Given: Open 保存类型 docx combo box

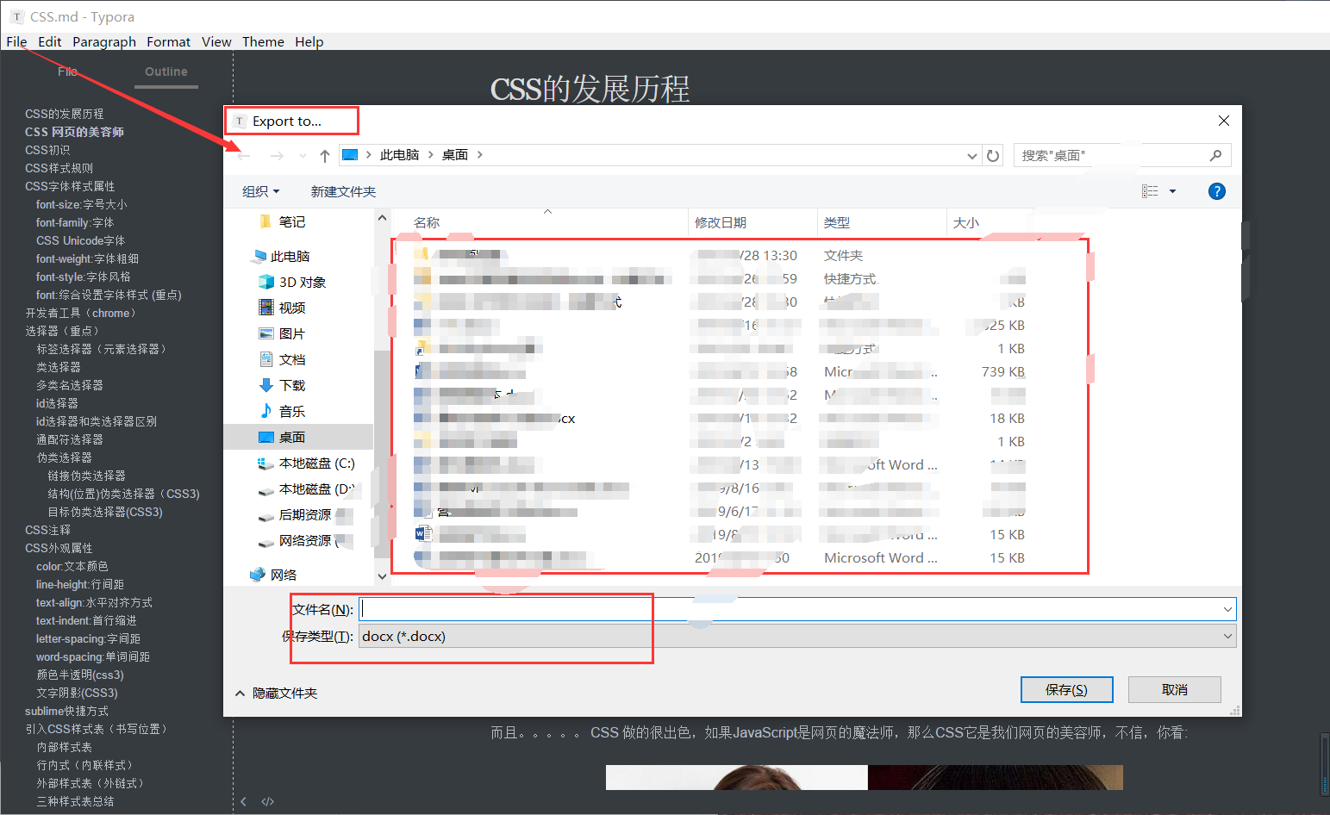Looking at the screenshot, I should 797,637.
